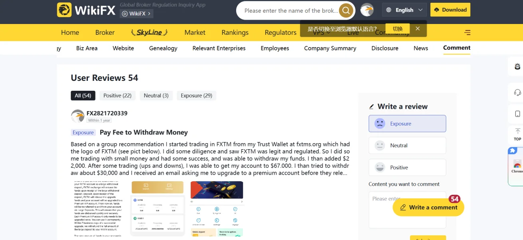Image resolution: width=523 pixels, height=240 pixels.
Task: Select Exposure review type option
Action: tap(407, 124)
